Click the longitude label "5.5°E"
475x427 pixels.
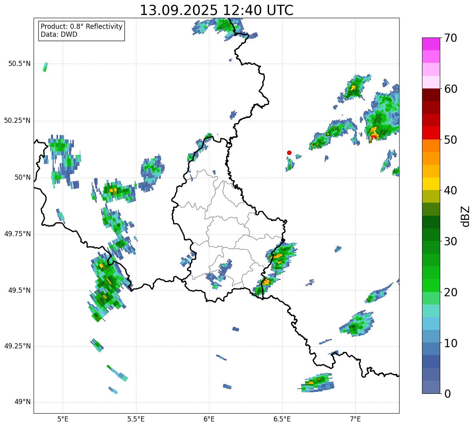click(136, 419)
